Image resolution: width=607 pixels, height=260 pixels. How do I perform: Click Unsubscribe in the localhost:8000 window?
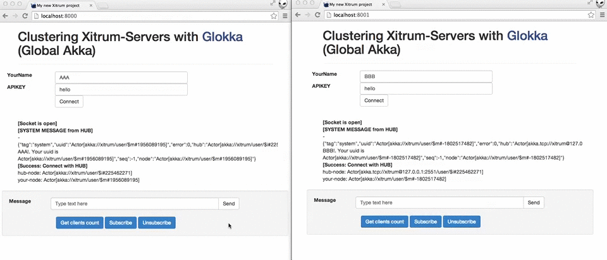(x=157, y=223)
